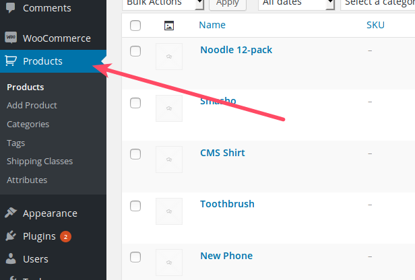The width and height of the screenshot is (415, 280).
Task: Click the image column header icon
Action: [168, 26]
